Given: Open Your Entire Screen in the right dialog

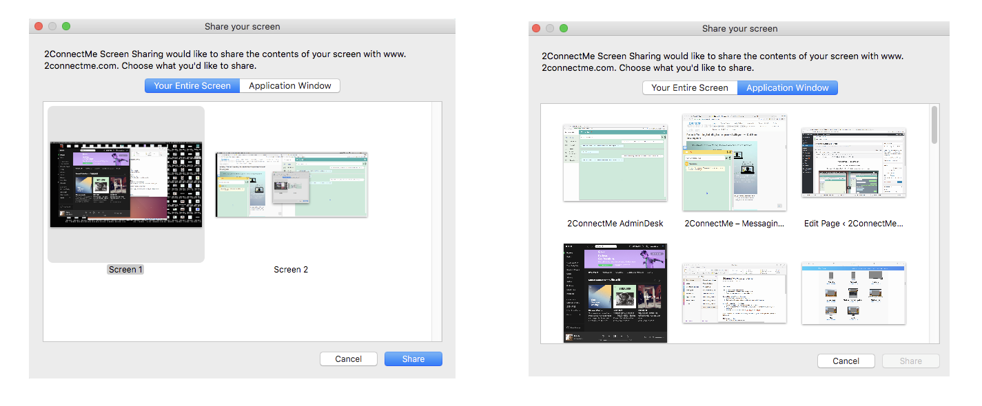Looking at the screenshot, I should (689, 87).
